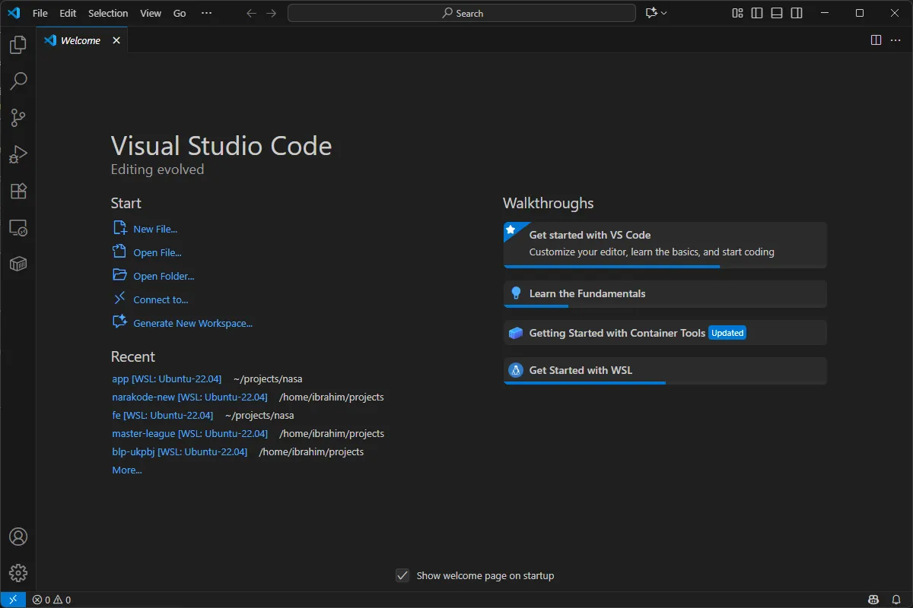
Task: Click inside the top Search box
Action: [461, 13]
